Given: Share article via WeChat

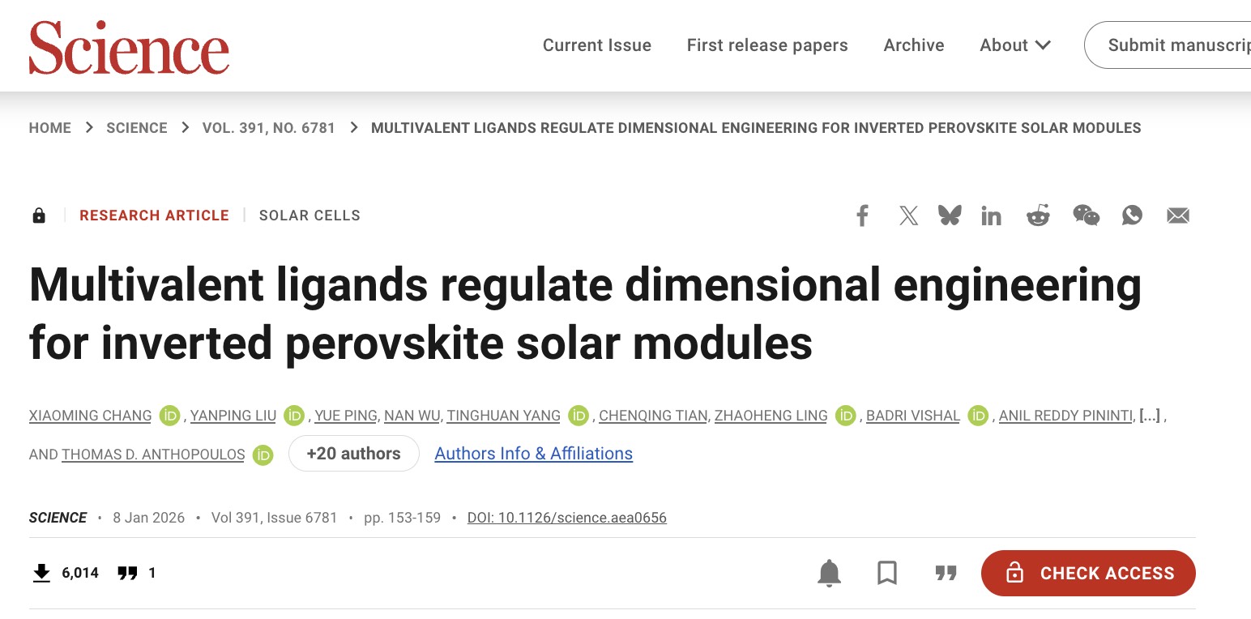Looking at the screenshot, I should point(1086,216).
